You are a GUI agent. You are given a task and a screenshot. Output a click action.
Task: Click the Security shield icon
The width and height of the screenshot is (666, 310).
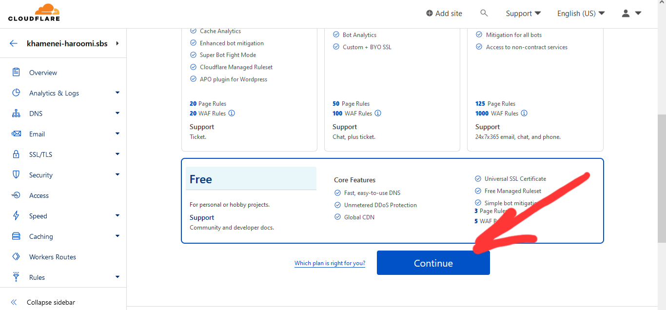(16, 174)
